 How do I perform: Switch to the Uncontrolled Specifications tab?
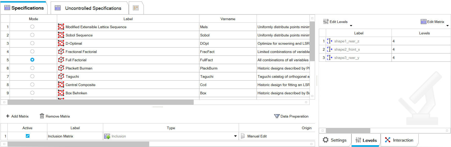[89, 8]
